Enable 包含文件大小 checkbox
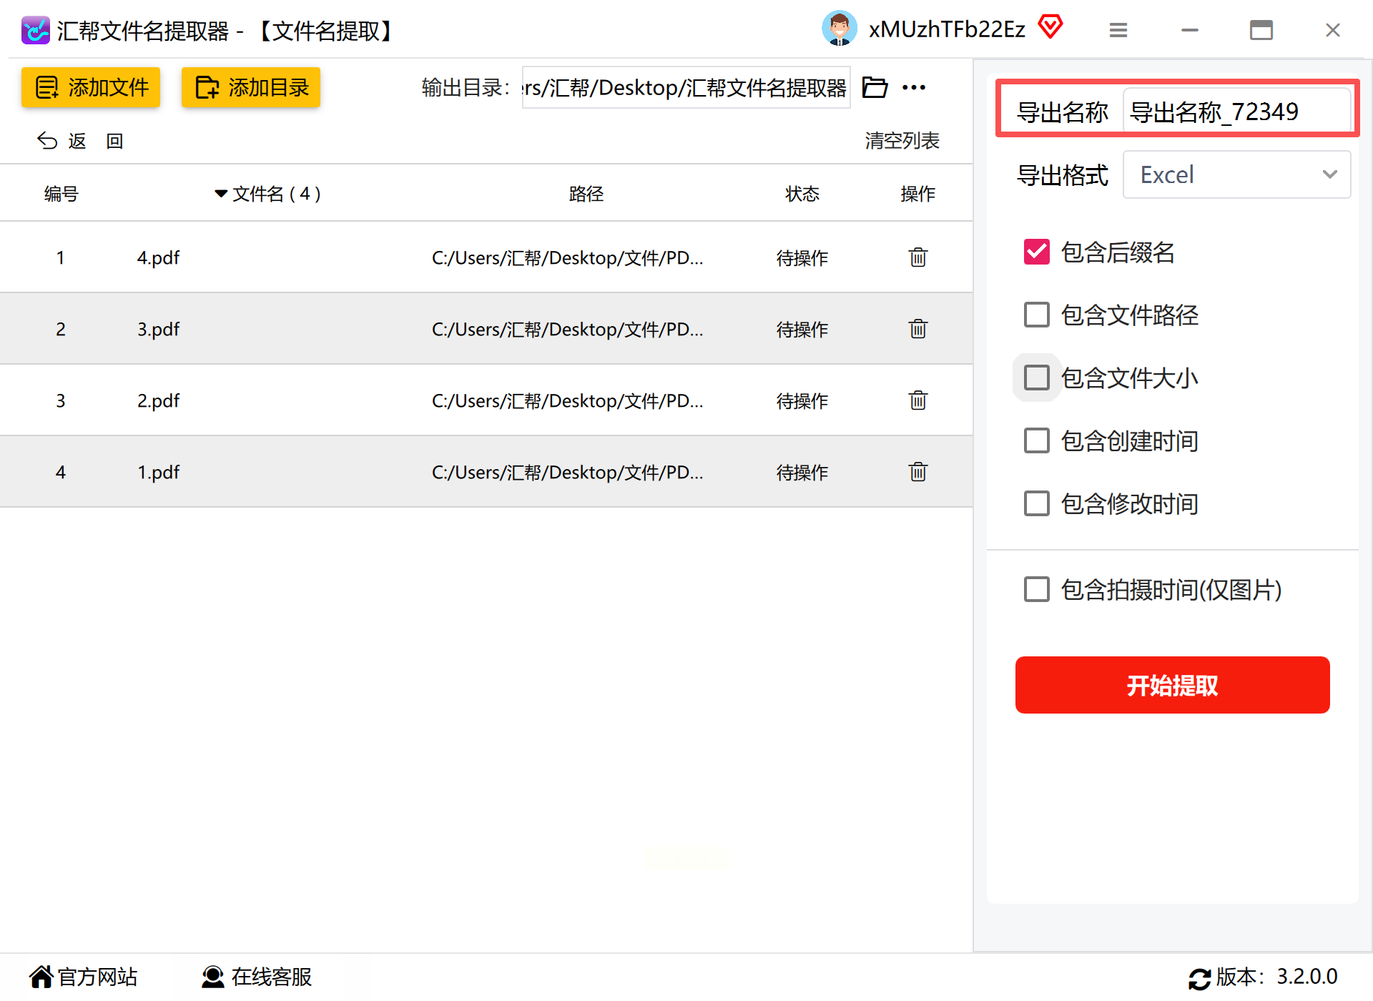 coord(1036,378)
